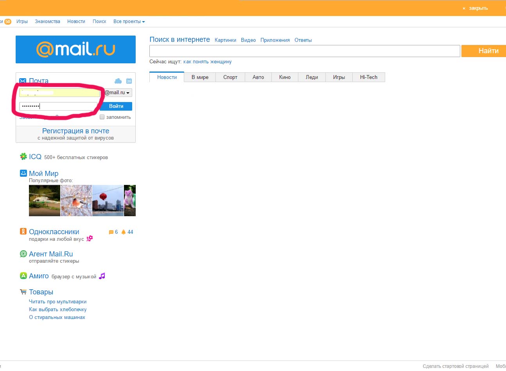
Task: Focus the internet search input field
Action: (x=305, y=51)
